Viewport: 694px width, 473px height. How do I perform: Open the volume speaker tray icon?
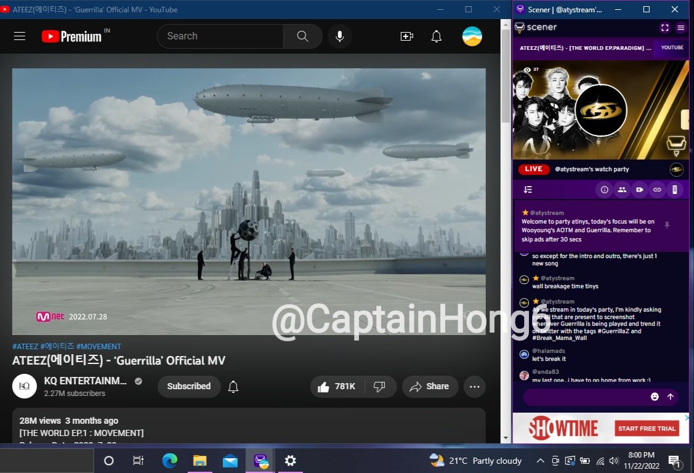coord(613,461)
